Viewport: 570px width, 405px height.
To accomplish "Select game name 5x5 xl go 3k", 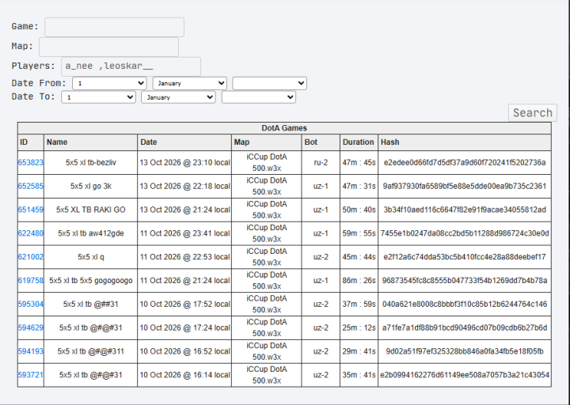I will coord(91,187).
